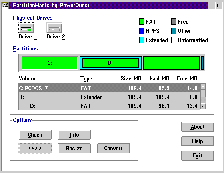Viewport: 224px width, 173px height.
Task: Click the Physical Drives group label
Action: [33, 18]
